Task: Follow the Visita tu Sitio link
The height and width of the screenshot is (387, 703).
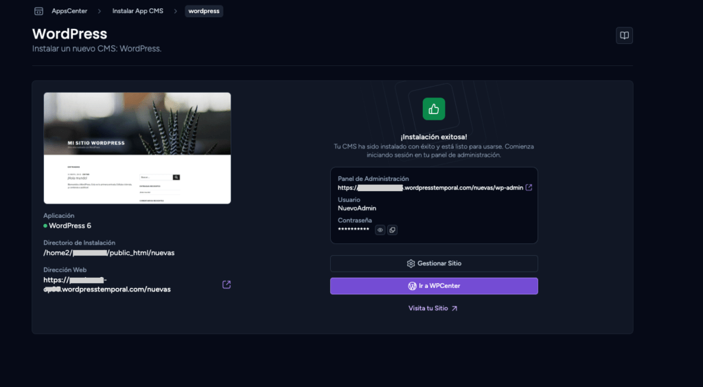Action: pos(428,309)
